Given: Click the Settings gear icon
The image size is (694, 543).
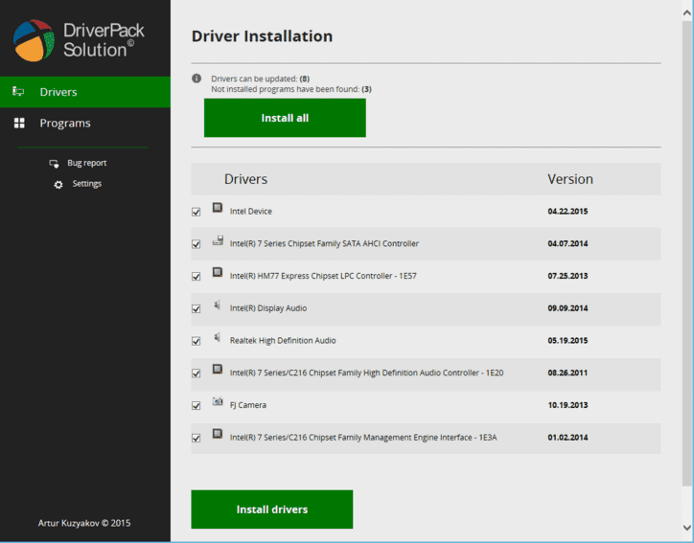Looking at the screenshot, I should (58, 185).
